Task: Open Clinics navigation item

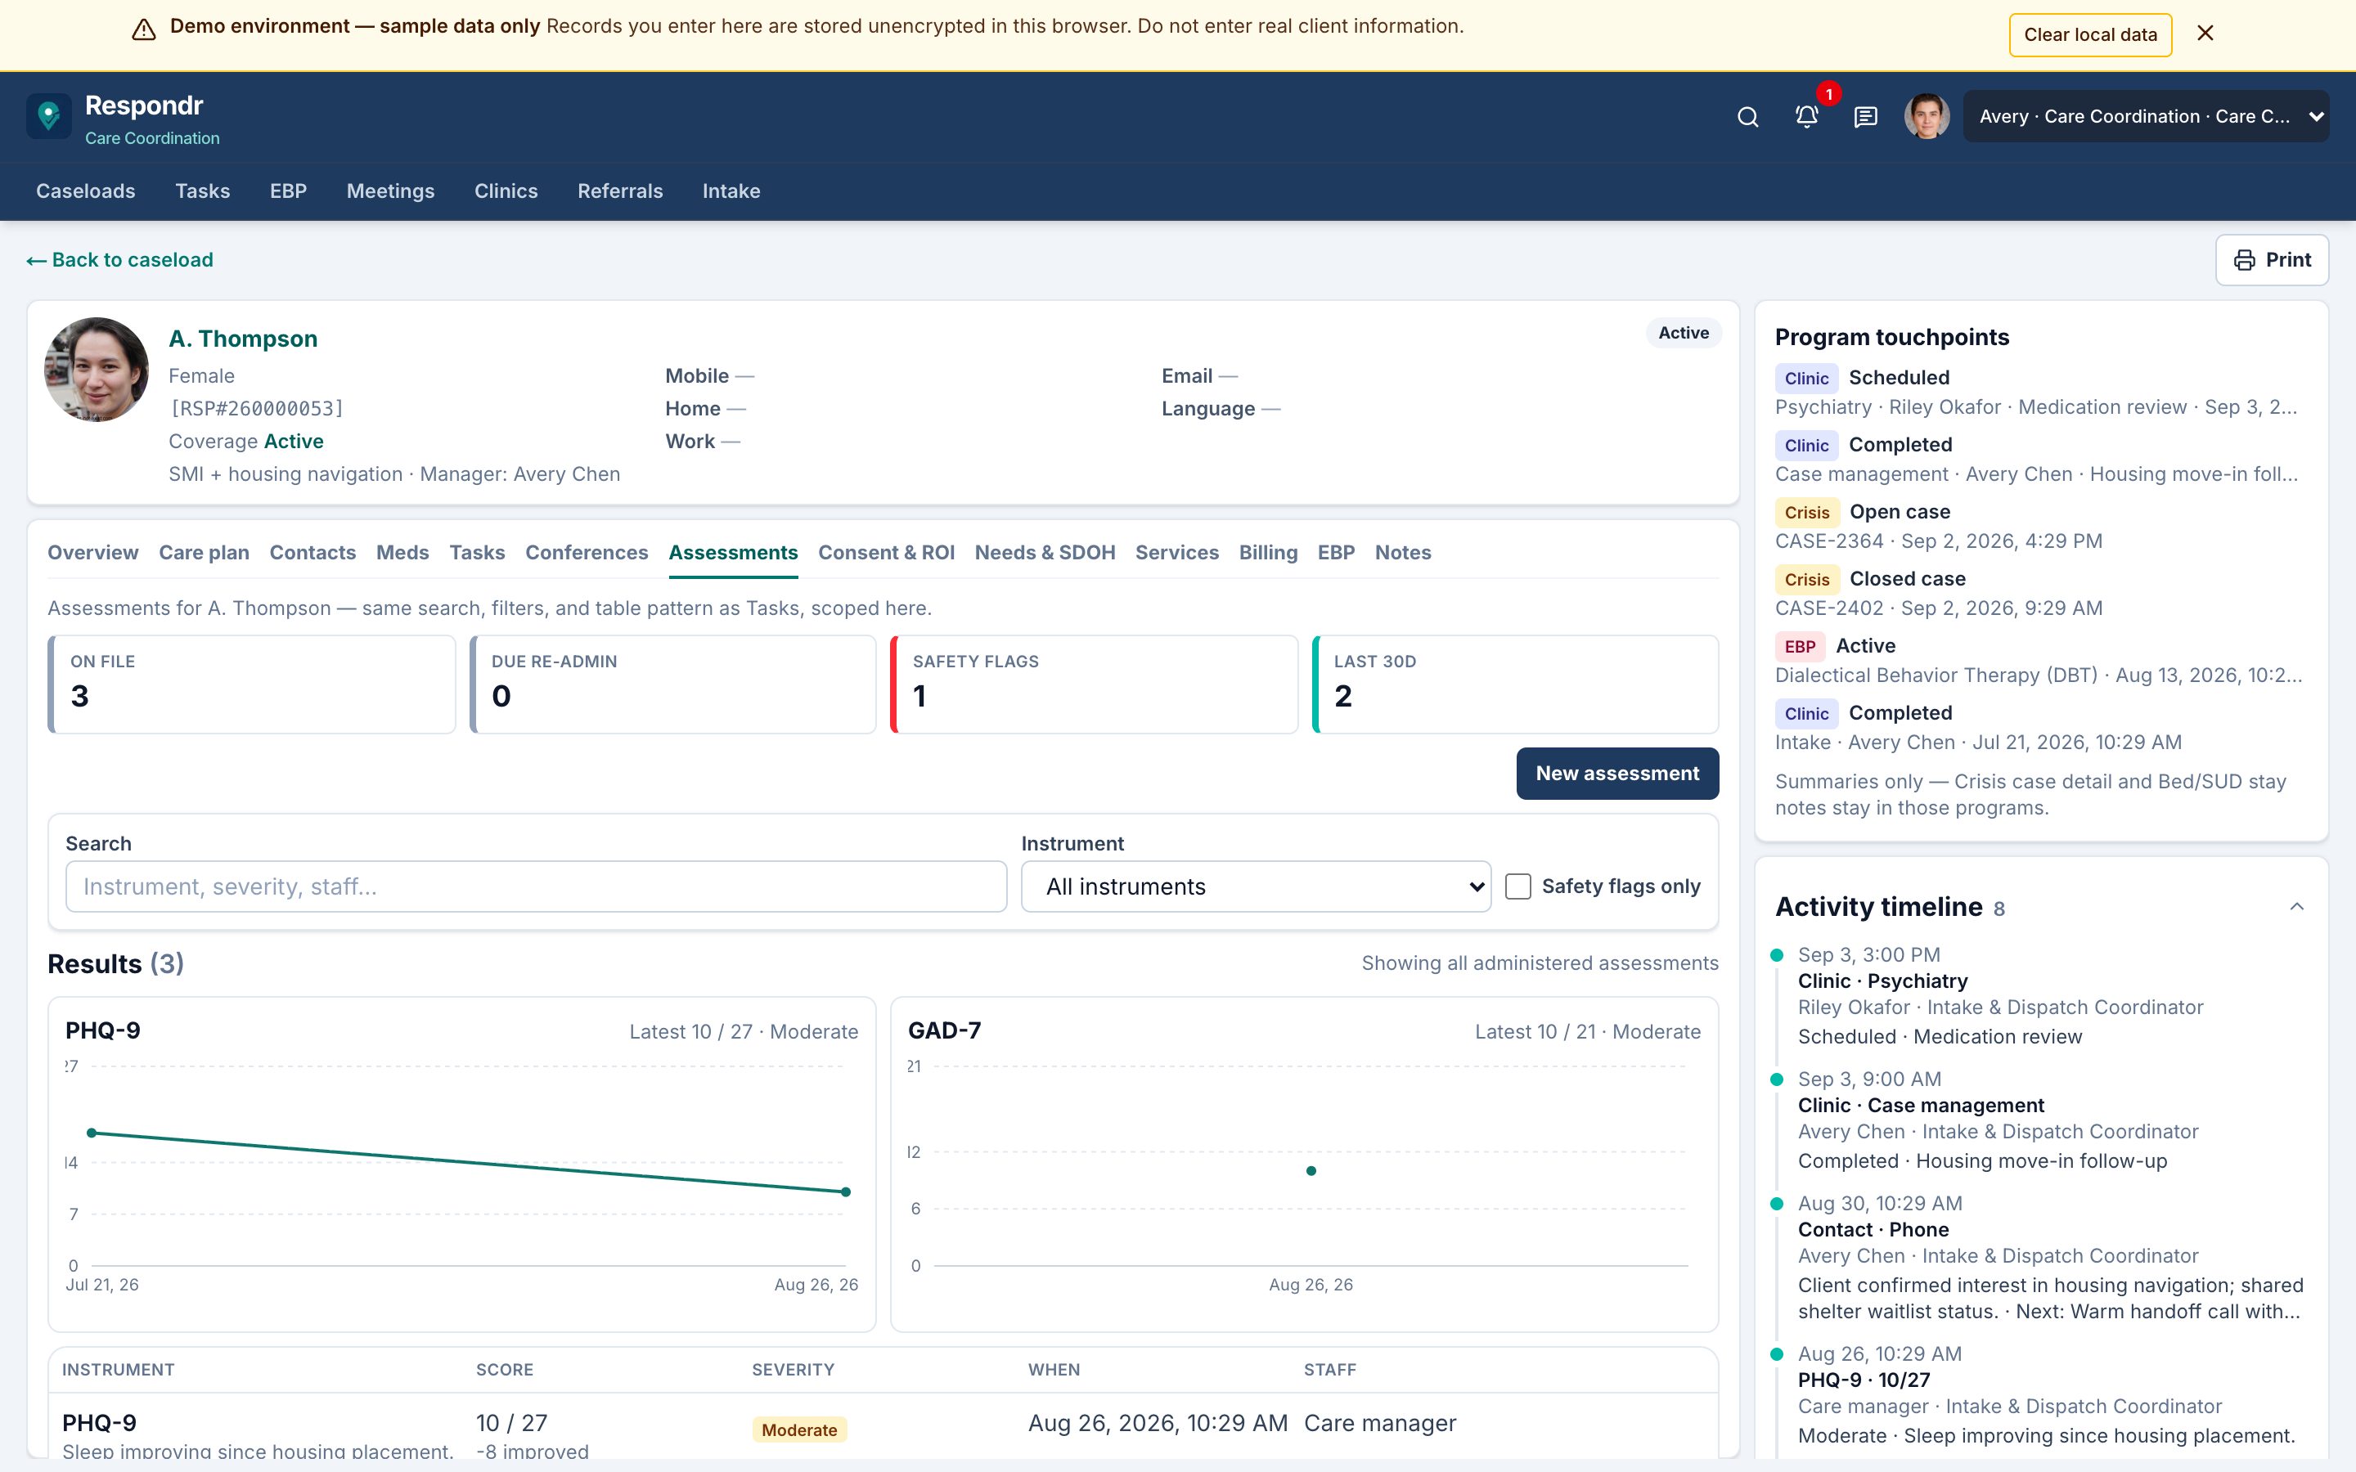Action: pos(506,192)
